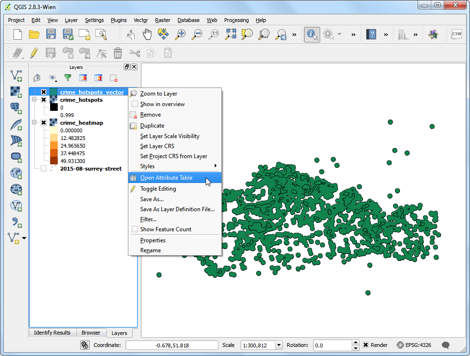
Task: Click Add WMS Layer globe icon
Action: pos(16,173)
